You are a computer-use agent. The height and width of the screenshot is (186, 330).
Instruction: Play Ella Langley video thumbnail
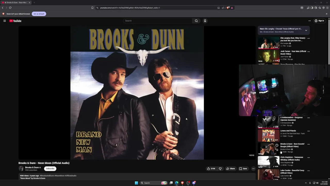click(x=268, y=43)
